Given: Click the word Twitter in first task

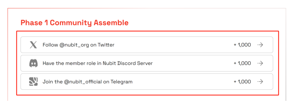Looking at the screenshot, I should pos(106,45).
